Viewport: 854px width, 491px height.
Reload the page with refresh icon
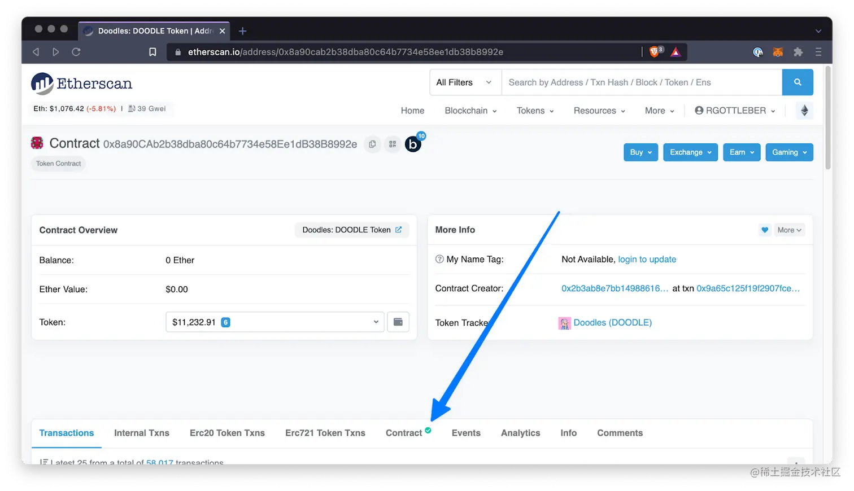tap(76, 52)
